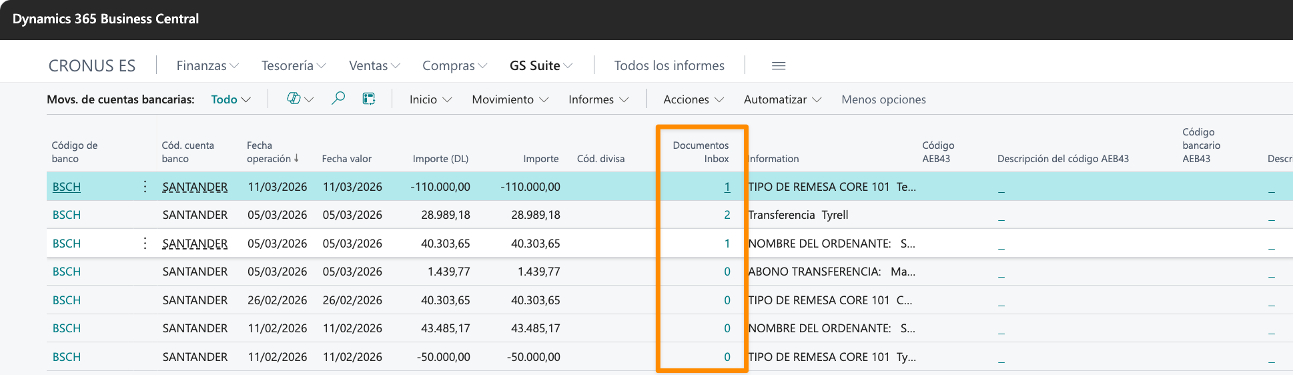Image resolution: width=1293 pixels, height=375 pixels.
Task: Click Importe value 1.439,77
Action: tap(538, 272)
